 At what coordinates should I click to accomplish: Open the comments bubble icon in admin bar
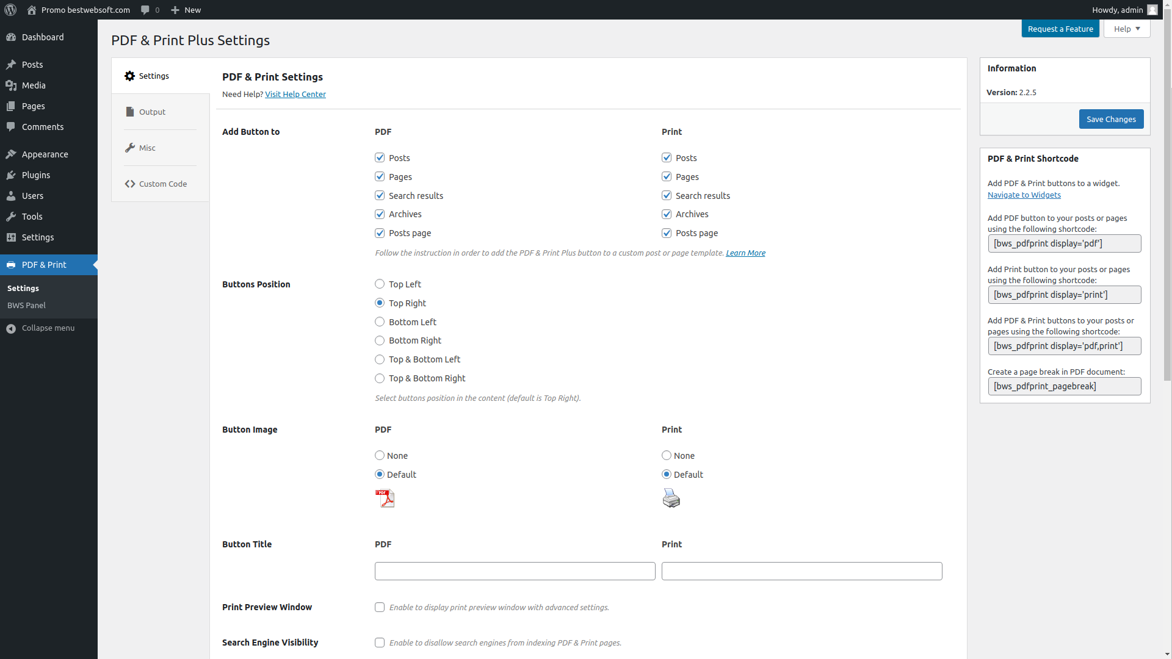145,10
